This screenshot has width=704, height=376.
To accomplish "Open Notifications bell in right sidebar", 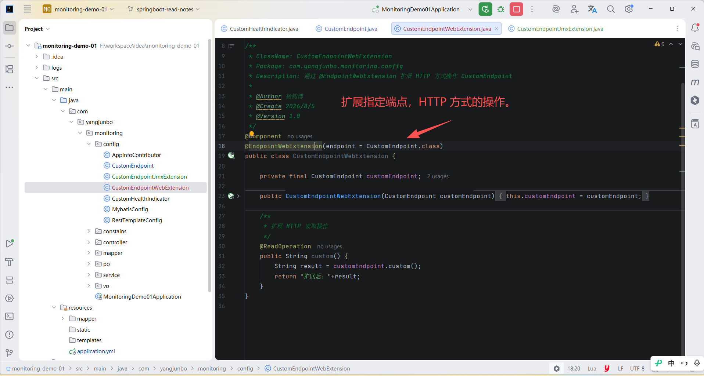I will coord(695,28).
